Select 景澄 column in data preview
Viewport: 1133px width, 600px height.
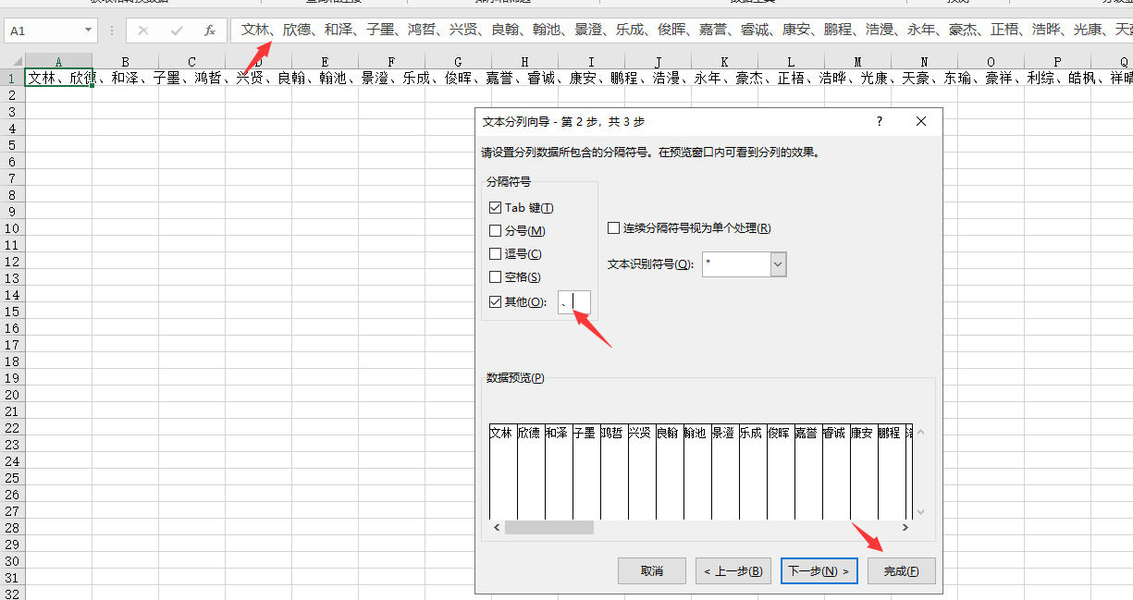725,471
